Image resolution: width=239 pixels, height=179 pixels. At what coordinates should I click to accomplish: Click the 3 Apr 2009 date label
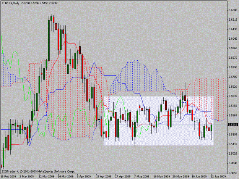pyautogui.click(x=84, y=177)
